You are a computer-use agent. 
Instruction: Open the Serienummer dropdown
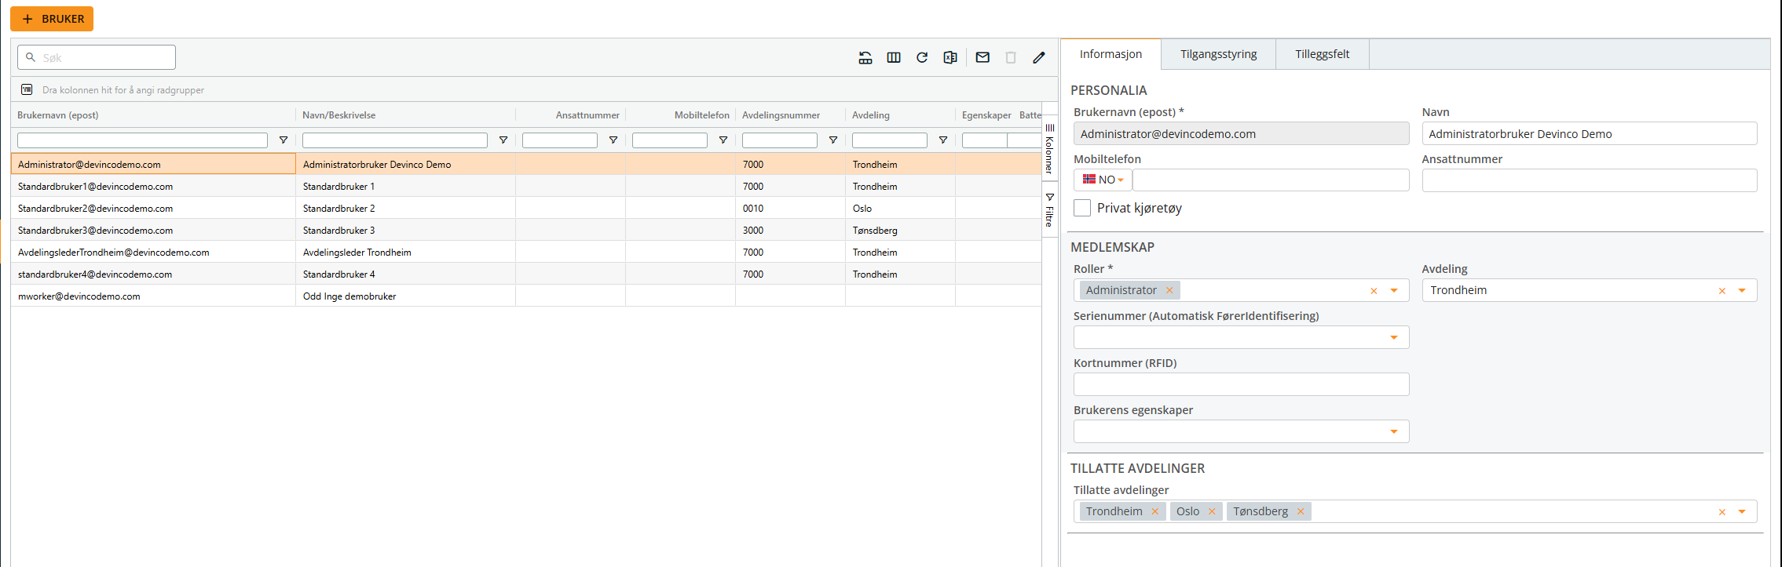[1394, 338]
